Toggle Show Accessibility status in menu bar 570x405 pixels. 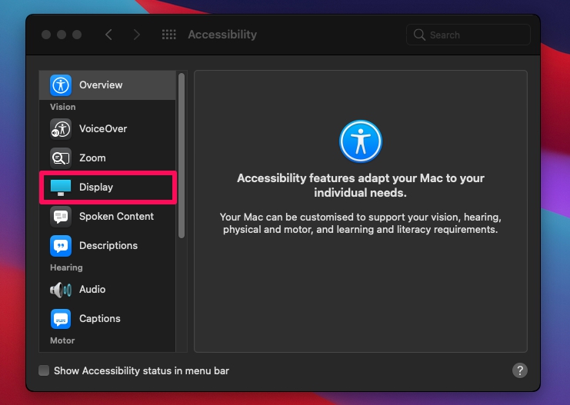[x=44, y=370]
